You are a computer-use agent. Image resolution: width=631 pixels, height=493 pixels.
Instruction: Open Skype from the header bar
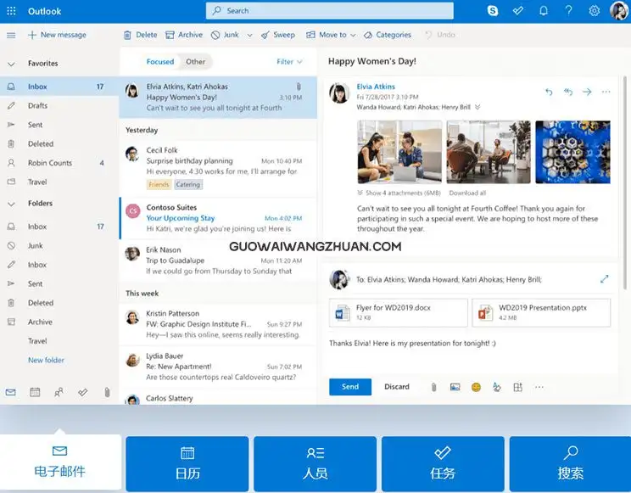coord(493,11)
